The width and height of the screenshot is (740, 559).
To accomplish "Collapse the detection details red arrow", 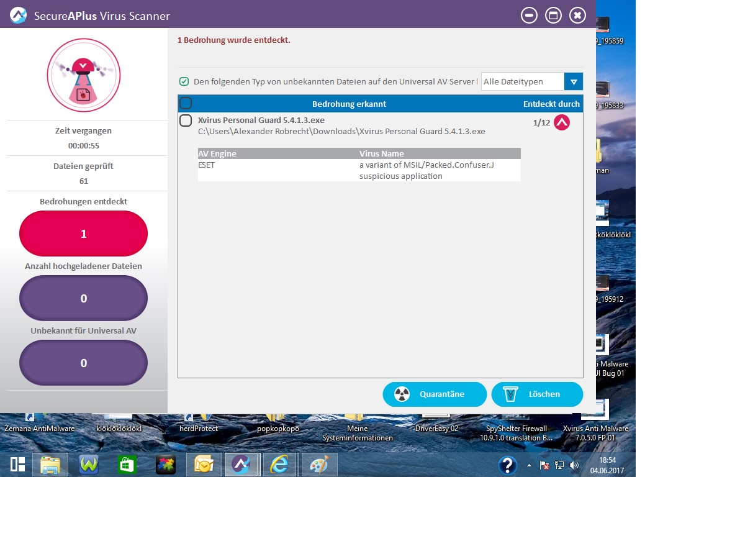I will pyautogui.click(x=562, y=122).
